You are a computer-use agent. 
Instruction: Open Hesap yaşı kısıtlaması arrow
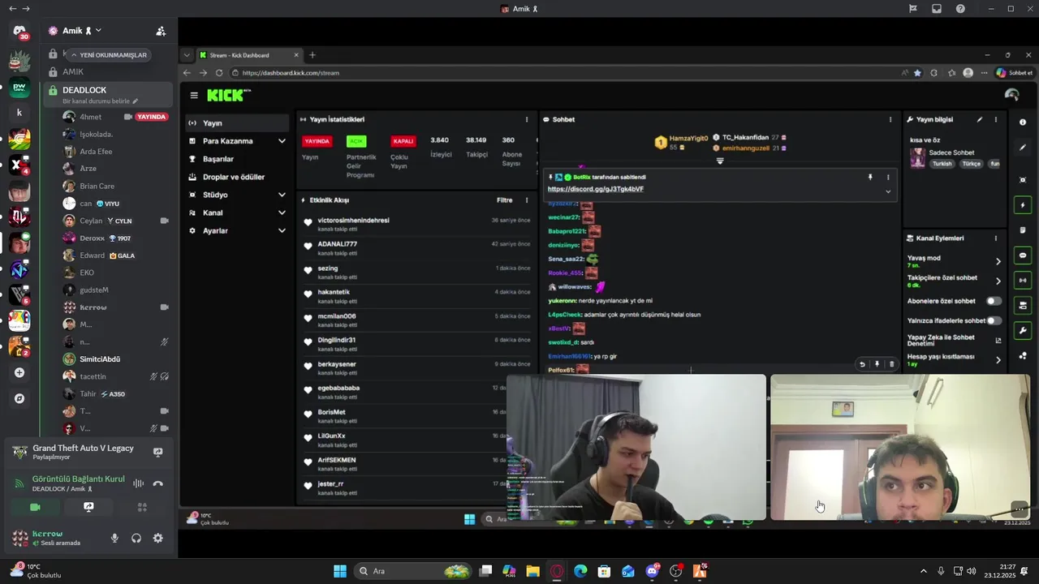[998, 359]
